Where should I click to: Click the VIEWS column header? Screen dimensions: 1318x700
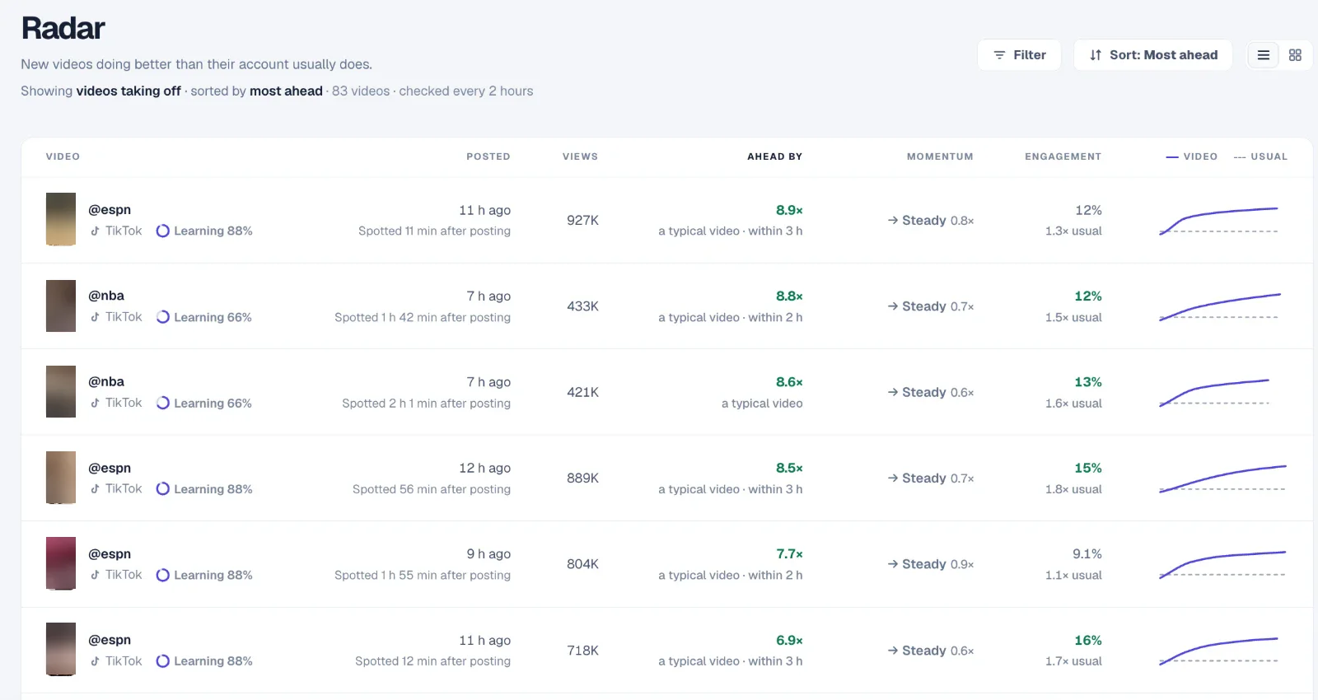click(x=580, y=156)
